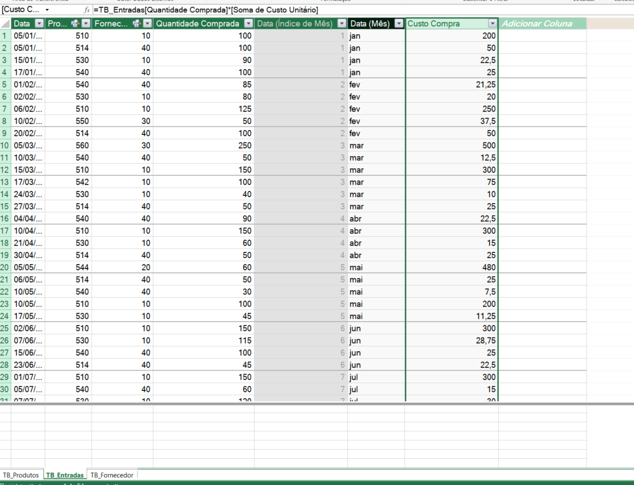Open filter dropdown on Data (Mês) column

[x=399, y=23]
